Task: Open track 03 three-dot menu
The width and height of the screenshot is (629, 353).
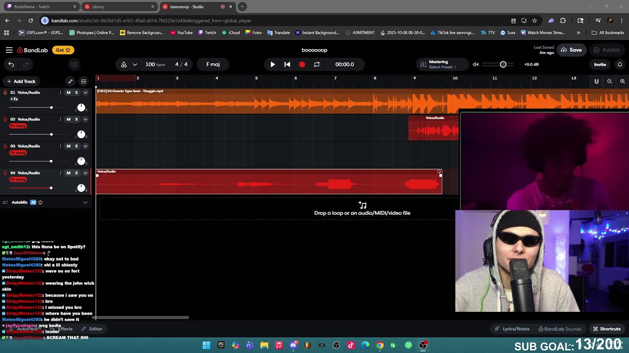Action: click(x=60, y=146)
